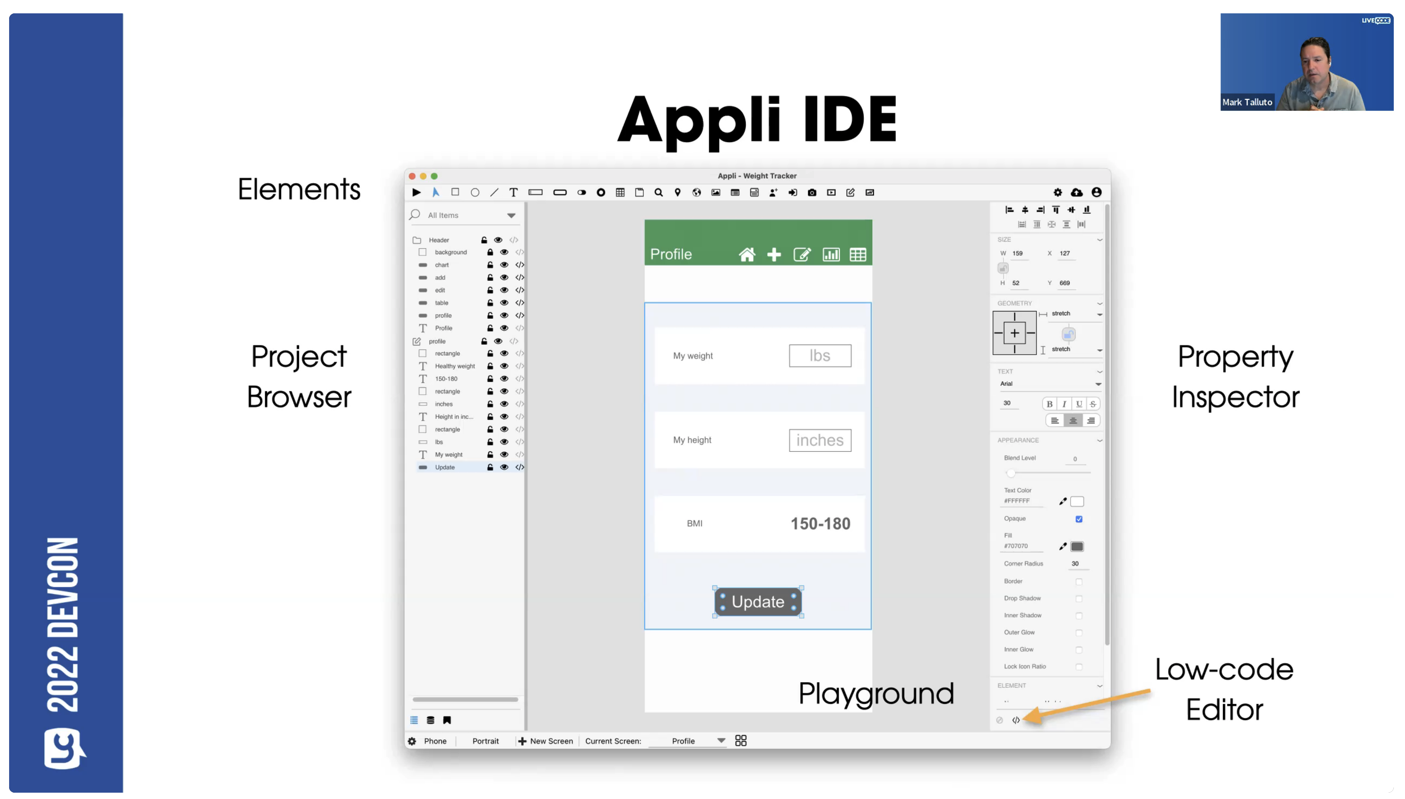The width and height of the screenshot is (1405, 799).
Task: Click the lbs input field
Action: point(820,356)
